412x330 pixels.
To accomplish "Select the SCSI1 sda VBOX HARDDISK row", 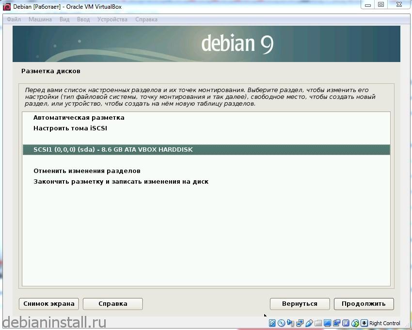I will (206, 150).
